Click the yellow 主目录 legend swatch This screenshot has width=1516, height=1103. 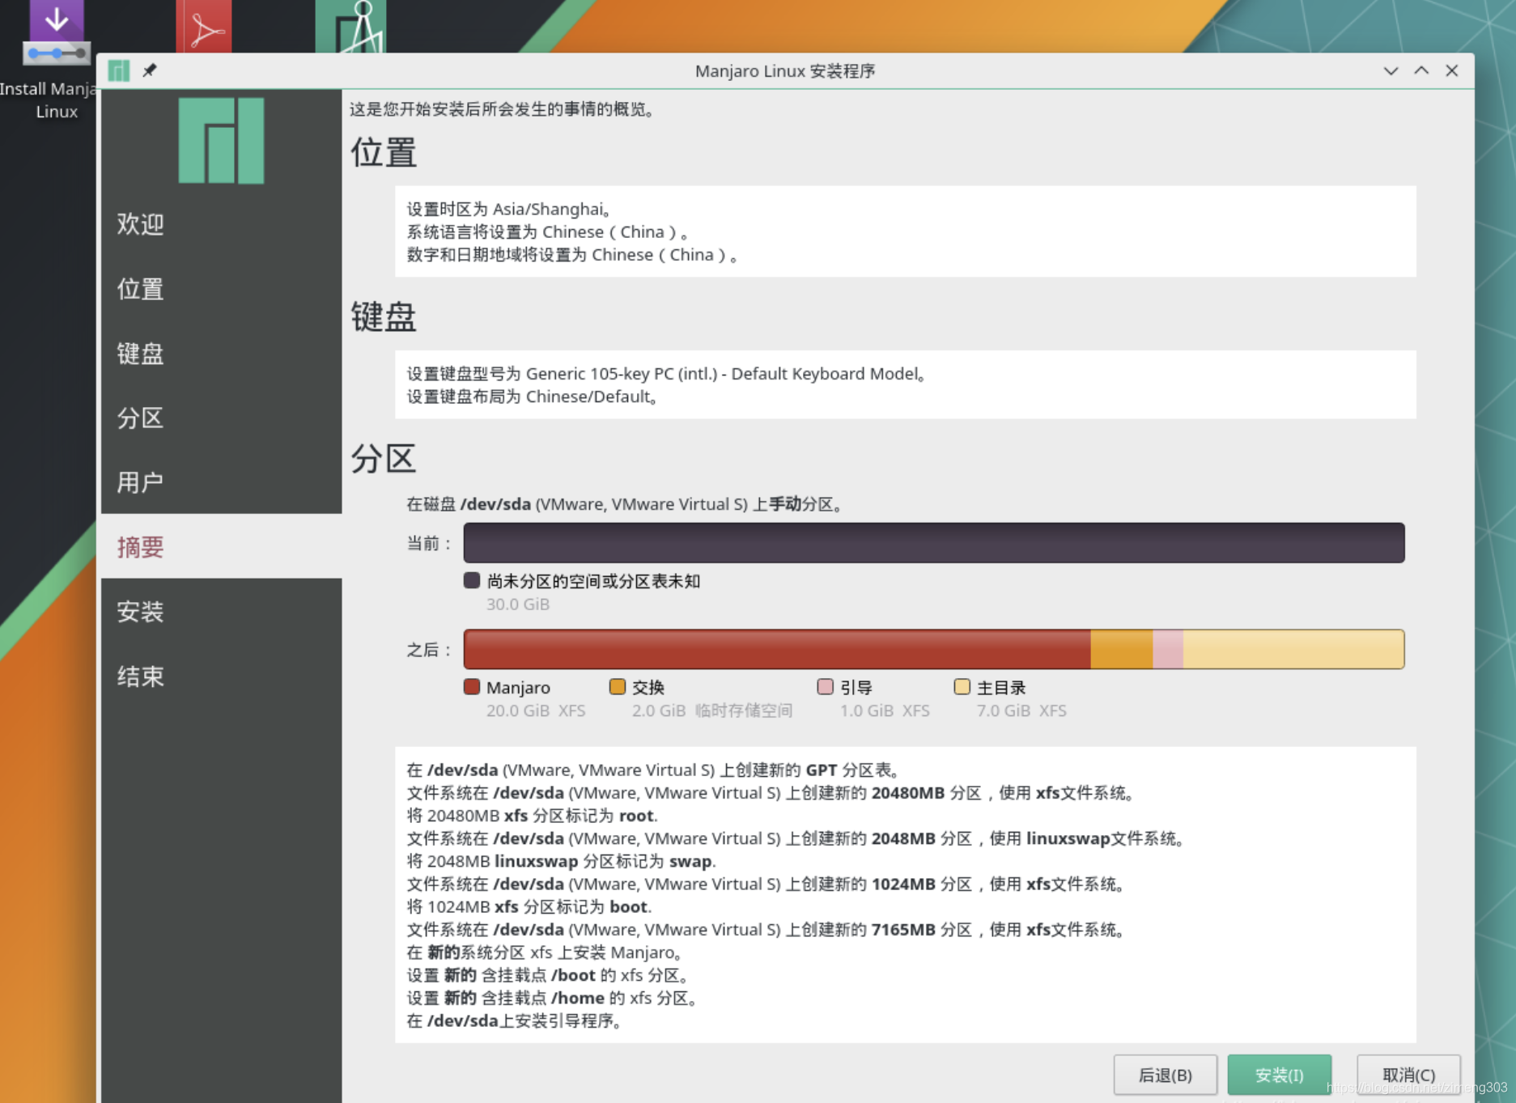pyautogui.click(x=962, y=687)
